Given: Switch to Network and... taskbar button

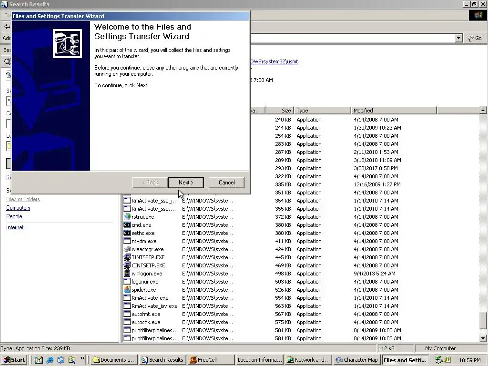Looking at the screenshot, I should pos(308,360).
